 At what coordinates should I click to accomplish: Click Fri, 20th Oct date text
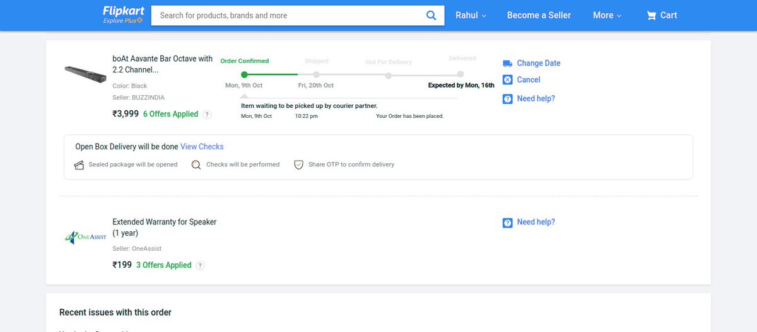point(316,85)
